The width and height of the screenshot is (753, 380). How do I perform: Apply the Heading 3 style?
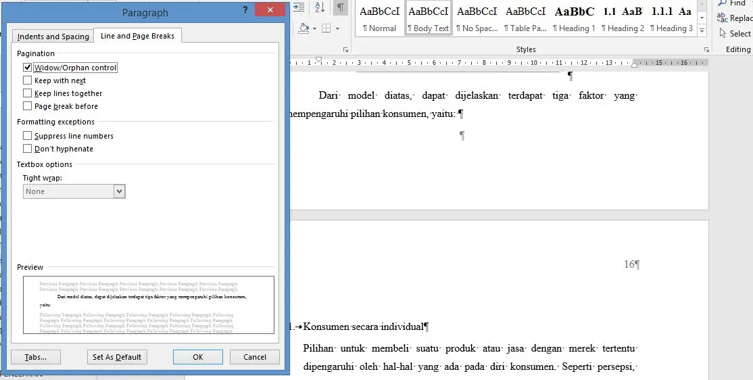tap(671, 18)
